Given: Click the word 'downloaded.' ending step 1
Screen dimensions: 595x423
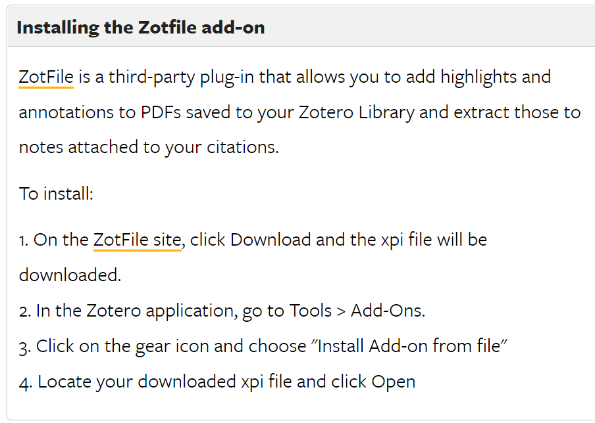Looking at the screenshot, I should 70,275.
